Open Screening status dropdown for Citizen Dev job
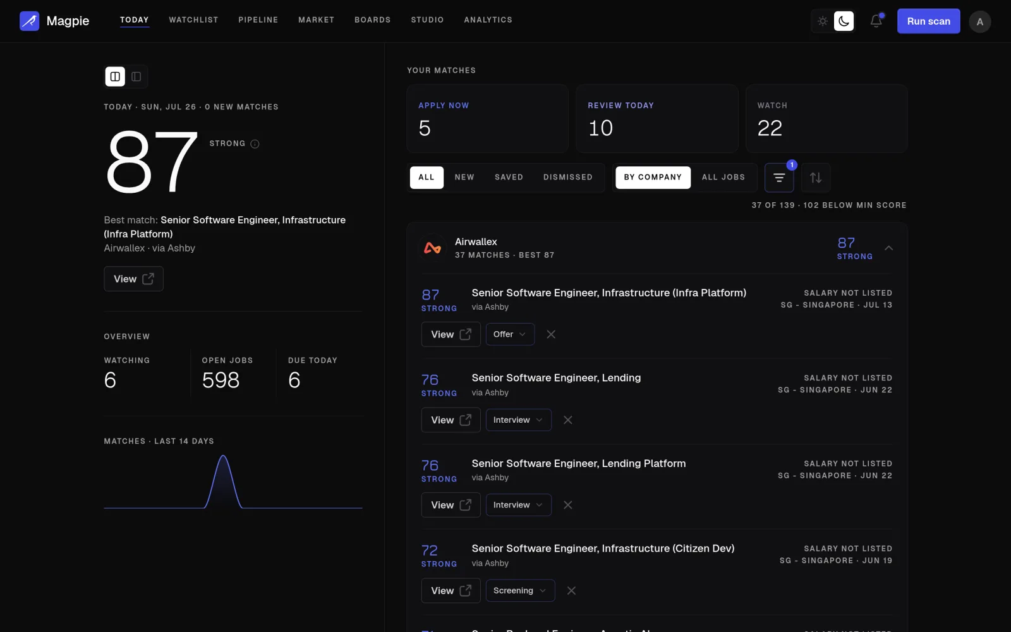Image resolution: width=1011 pixels, height=632 pixels. [x=520, y=590]
